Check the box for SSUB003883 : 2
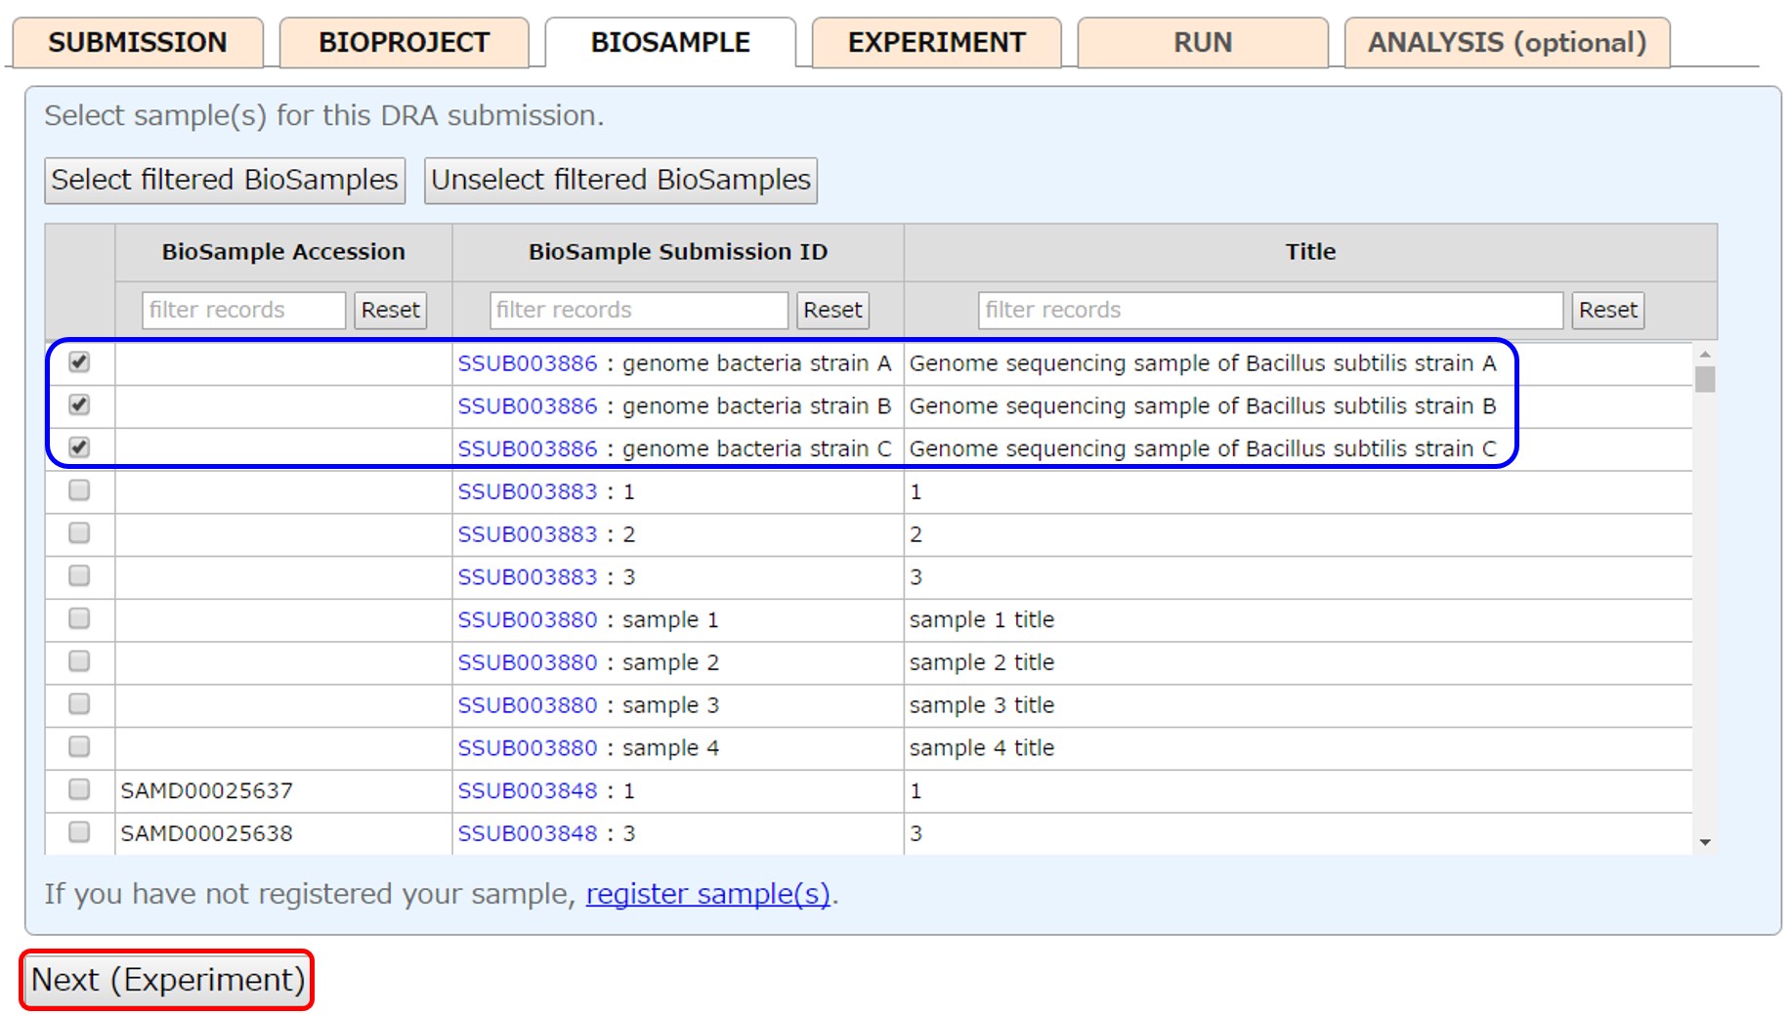The image size is (1790, 1015). (x=79, y=533)
